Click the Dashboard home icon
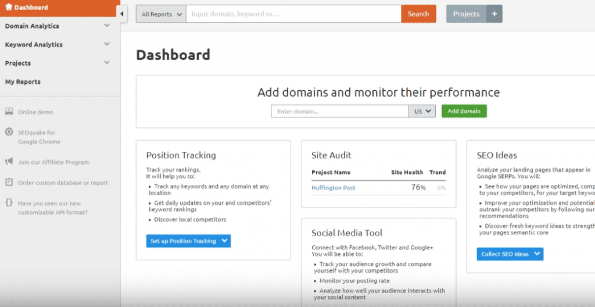 click(8, 7)
